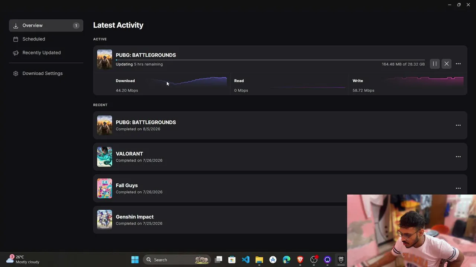Click the Genshin Impact title text
Viewport: 476px width, 267px height.
(x=135, y=217)
